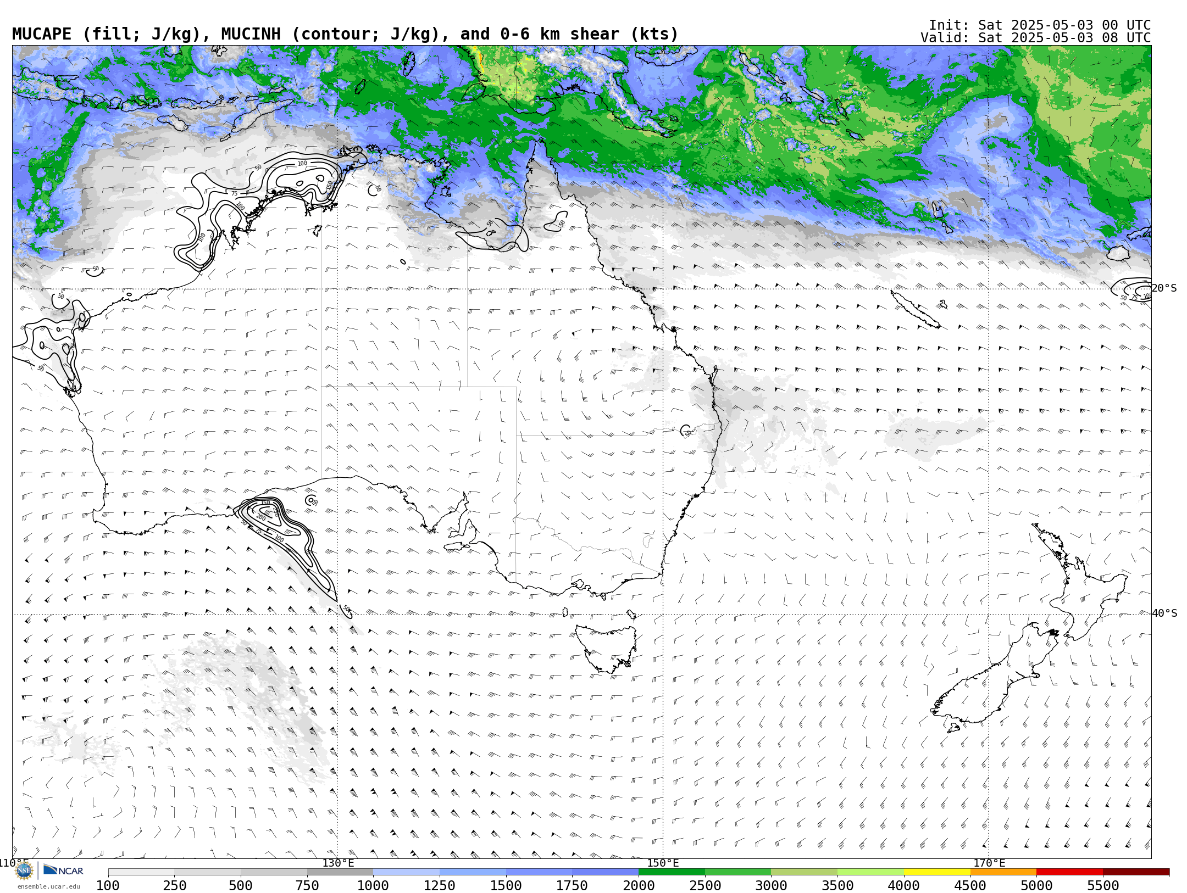Pick the lightest gray 100–250 colorbar swatch
1187x893 pixels.
tap(141, 872)
